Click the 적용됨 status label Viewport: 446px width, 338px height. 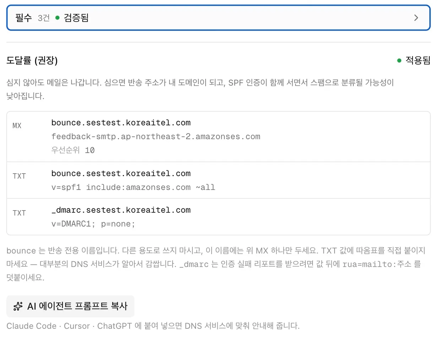(x=418, y=61)
